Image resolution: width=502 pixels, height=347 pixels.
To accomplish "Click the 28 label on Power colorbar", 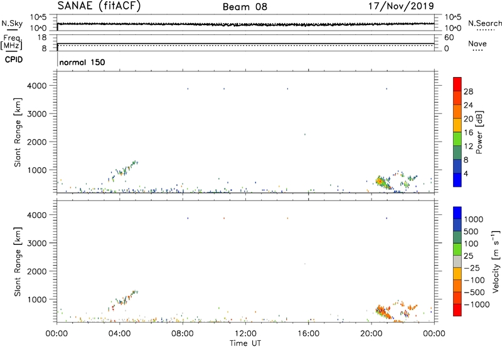I will click(468, 91).
